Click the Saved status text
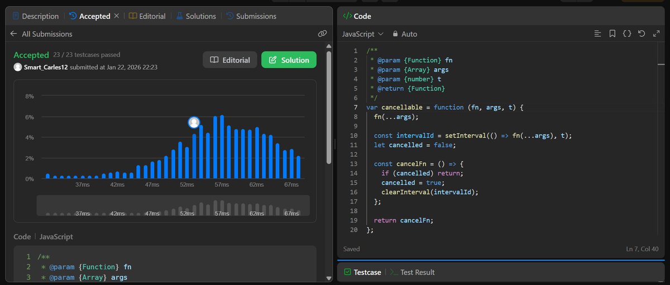 352,249
